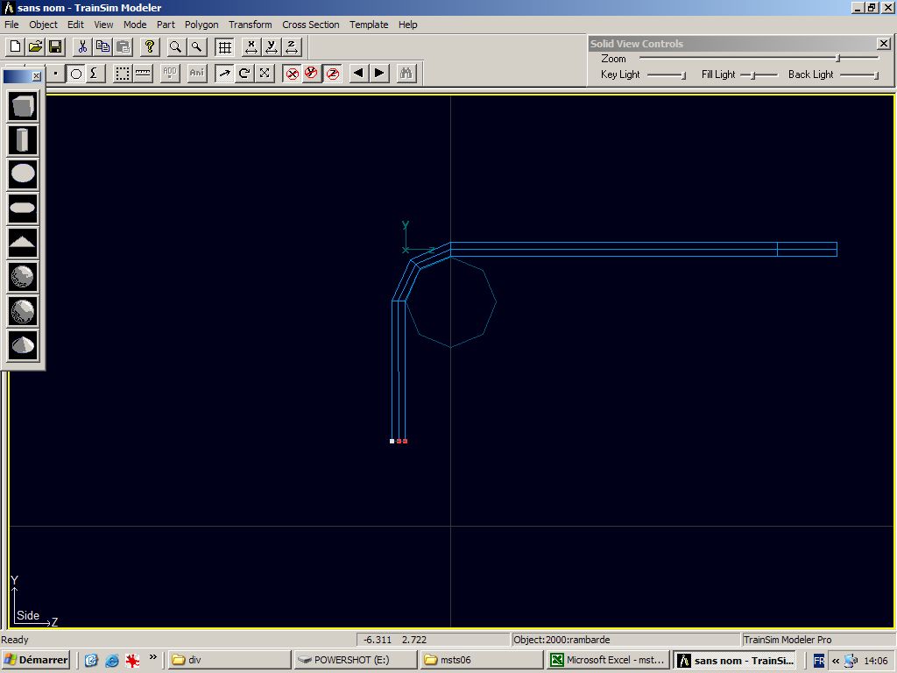Choose the cone primitive at palette bottom
The image size is (897, 673).
pos(24,344)
